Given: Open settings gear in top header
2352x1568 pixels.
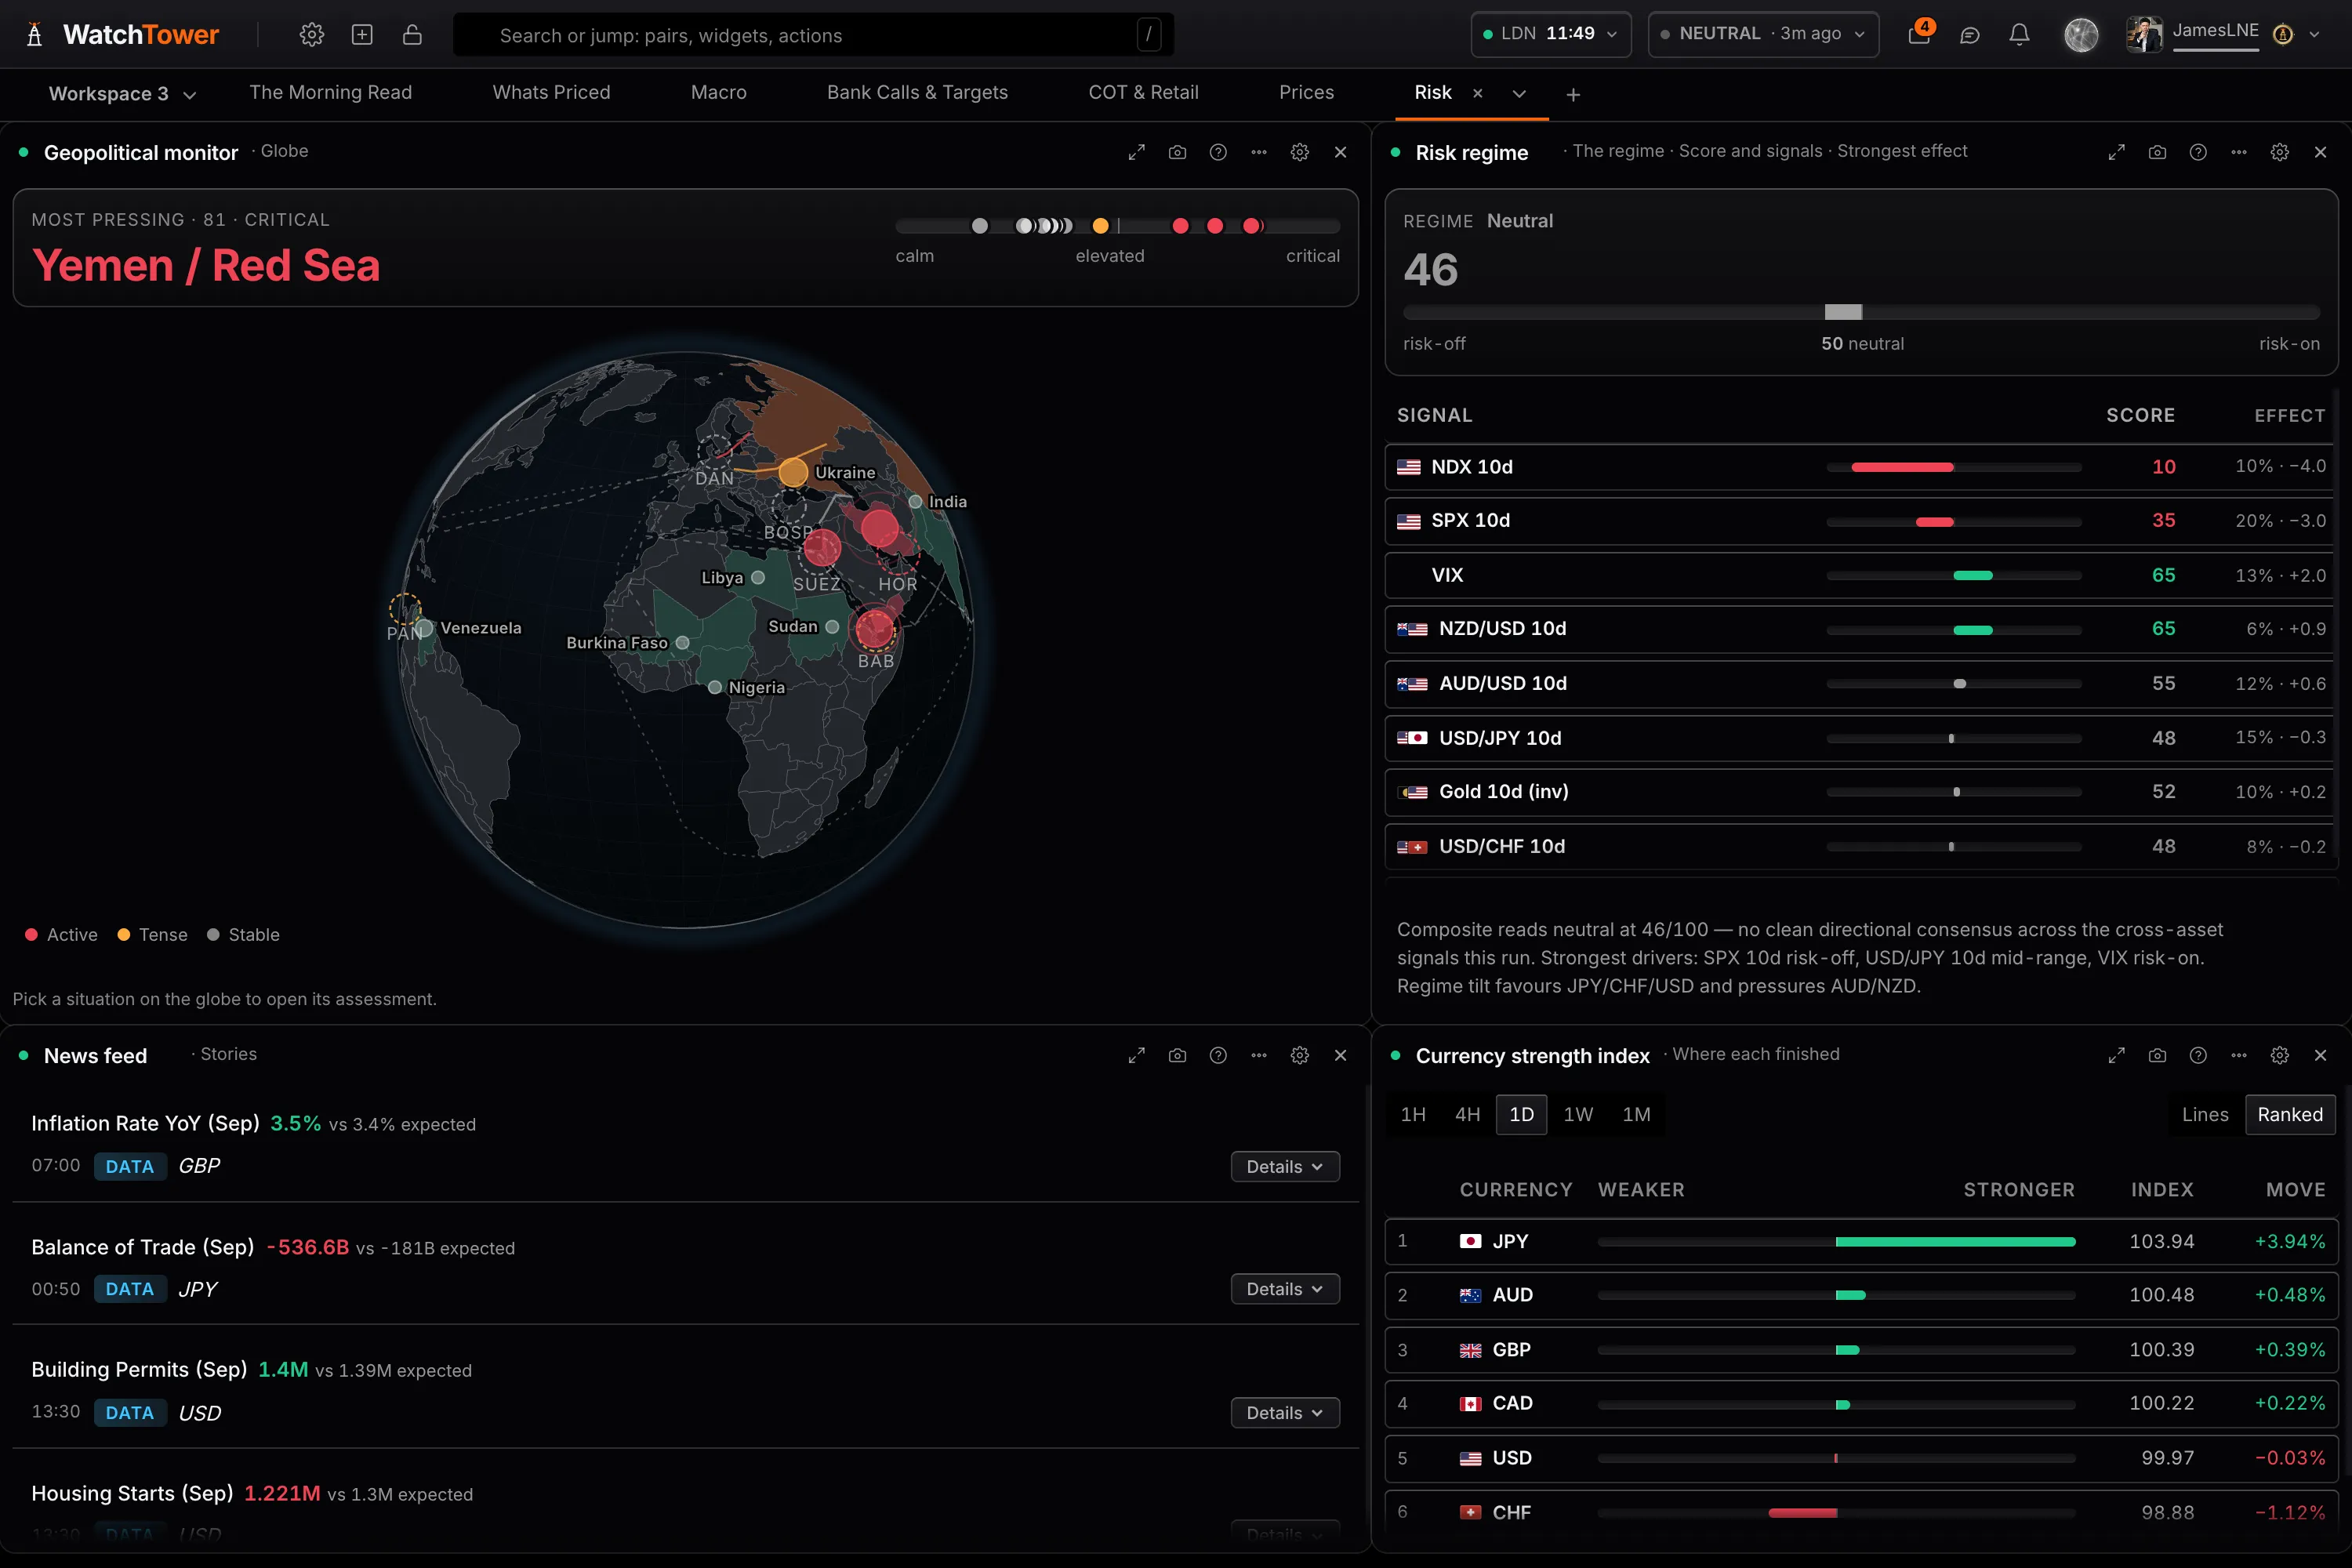Looking at the screenshot, I should (311, 35).
